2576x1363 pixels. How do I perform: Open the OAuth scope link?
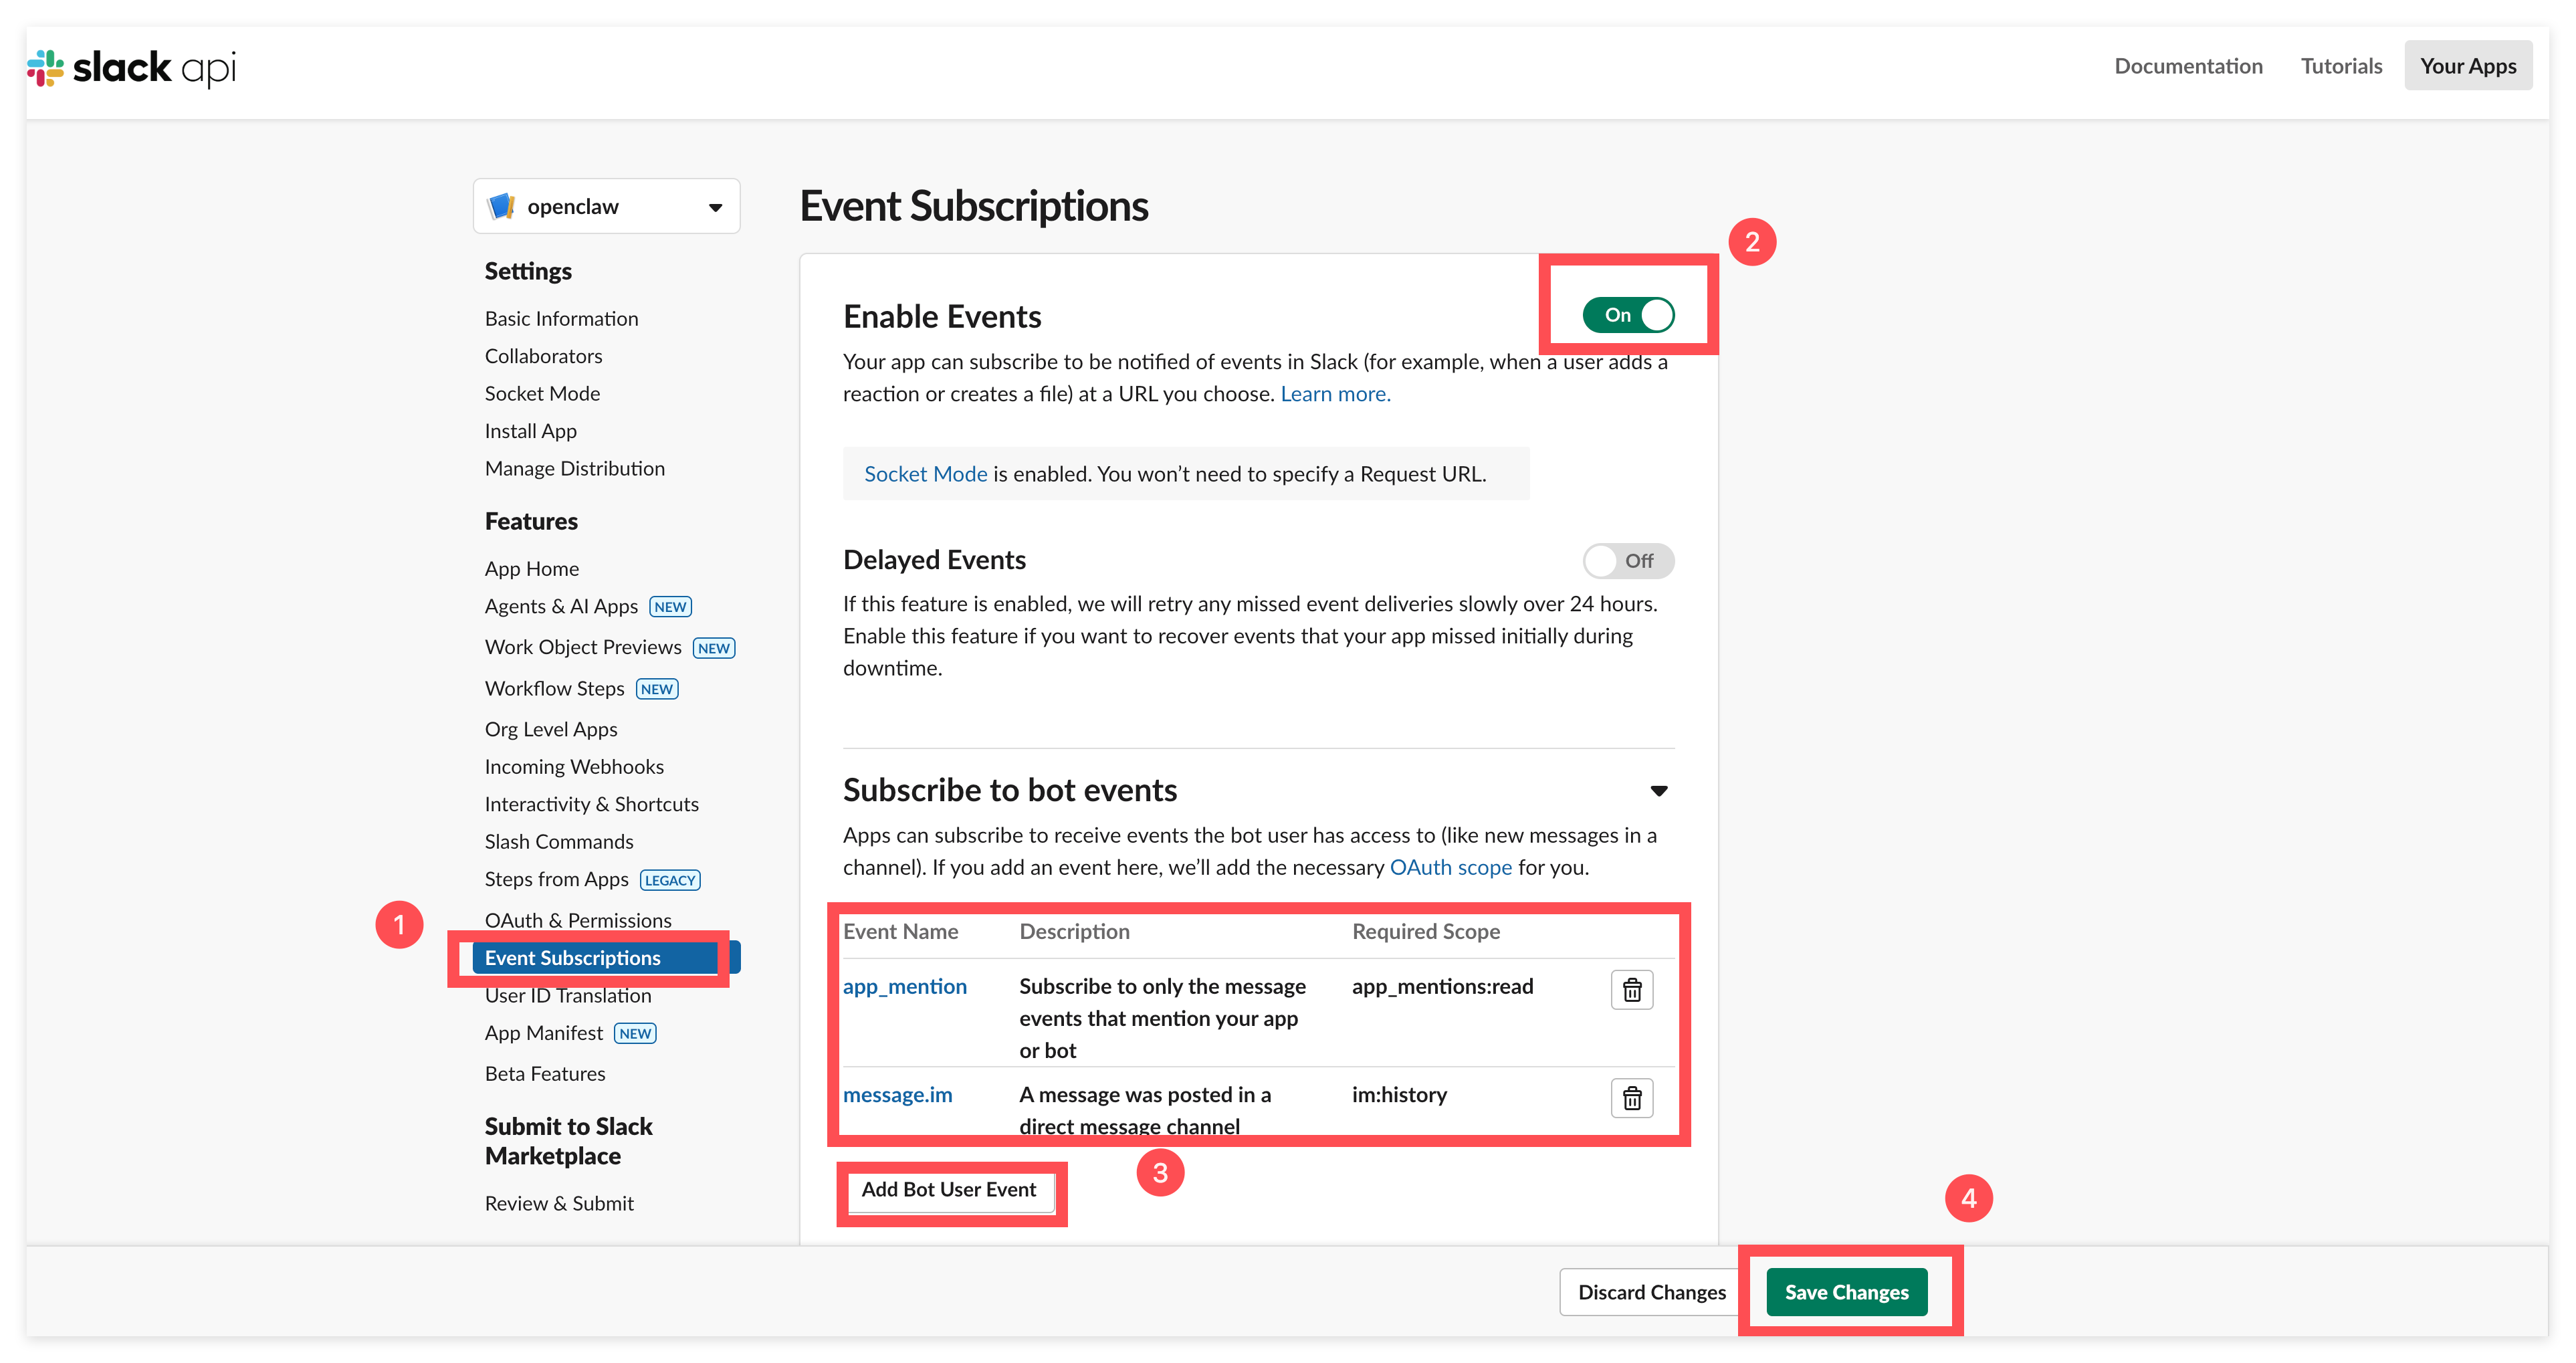pyautogui.click(x=1450, y=867)
